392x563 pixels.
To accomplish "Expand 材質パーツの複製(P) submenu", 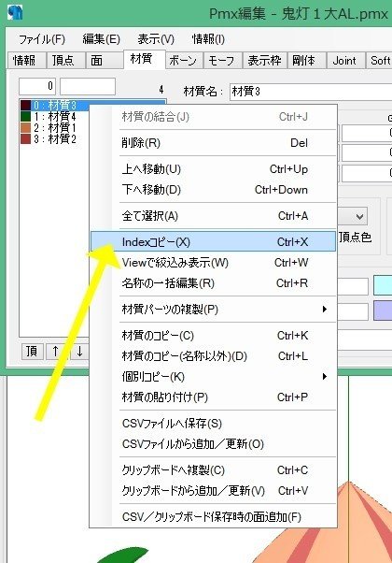I will [214, 310].
